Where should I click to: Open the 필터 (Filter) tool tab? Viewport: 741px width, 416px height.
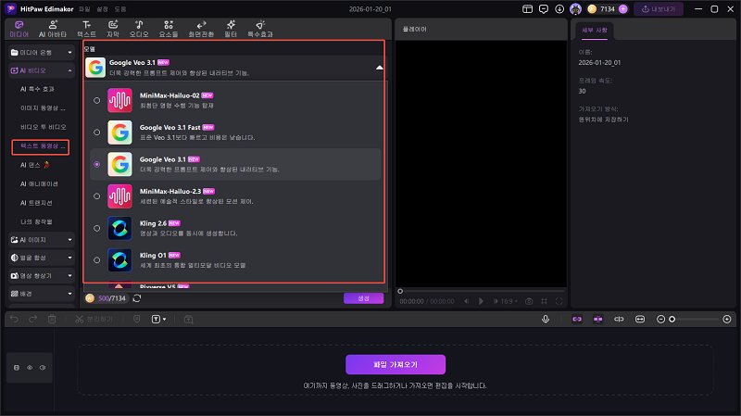(231, 29)
